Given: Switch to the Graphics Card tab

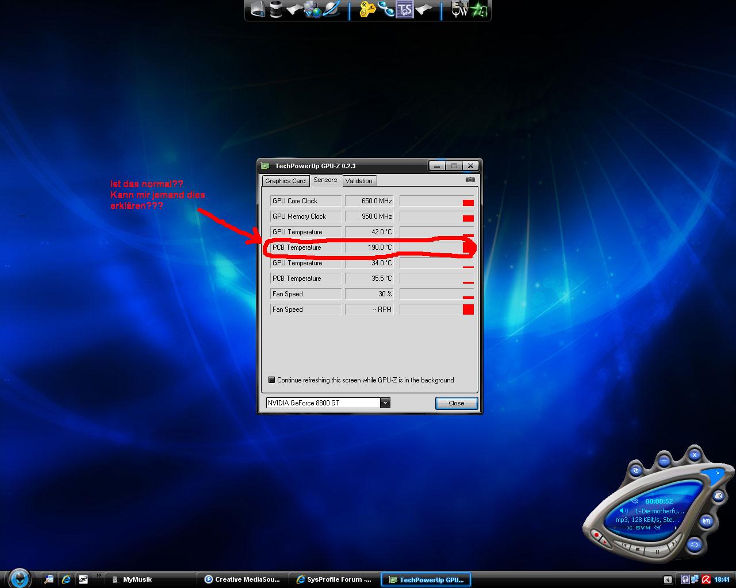Looking at the screenshot, I should coord(285,181).
